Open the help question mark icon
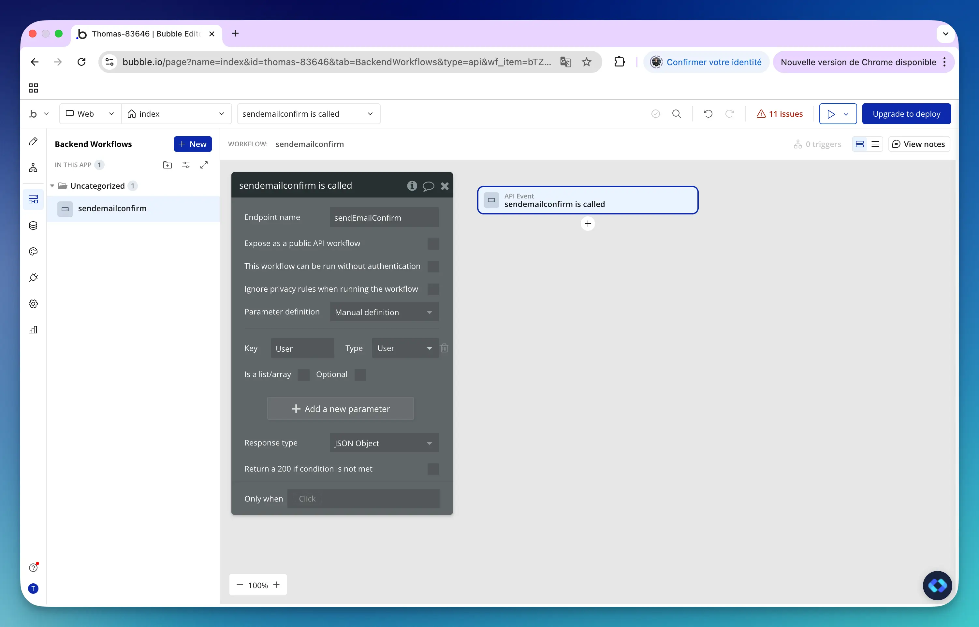This screenshot has height=627, width=979. tap(33, 568)
